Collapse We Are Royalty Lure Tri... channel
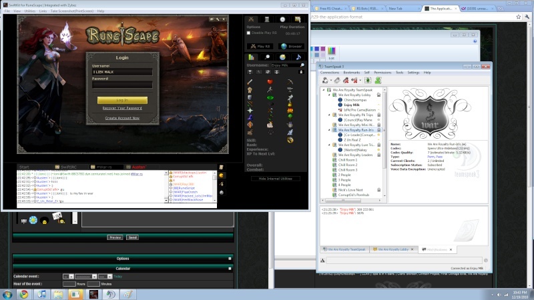Image resolution: width=534 pixels, height=300 pixels. click(329, 145)
